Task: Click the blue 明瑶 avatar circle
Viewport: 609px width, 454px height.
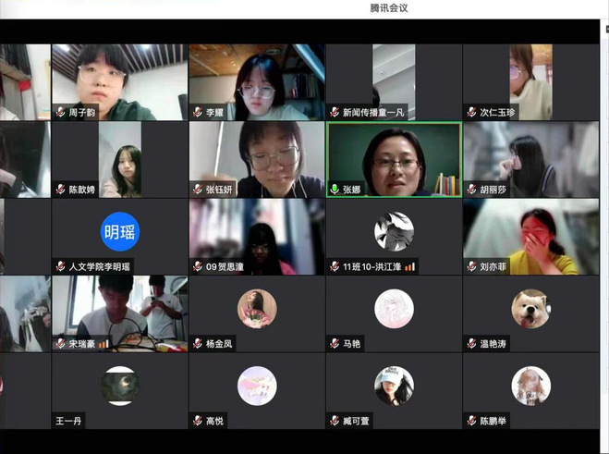Action: [x=120, y=231]
